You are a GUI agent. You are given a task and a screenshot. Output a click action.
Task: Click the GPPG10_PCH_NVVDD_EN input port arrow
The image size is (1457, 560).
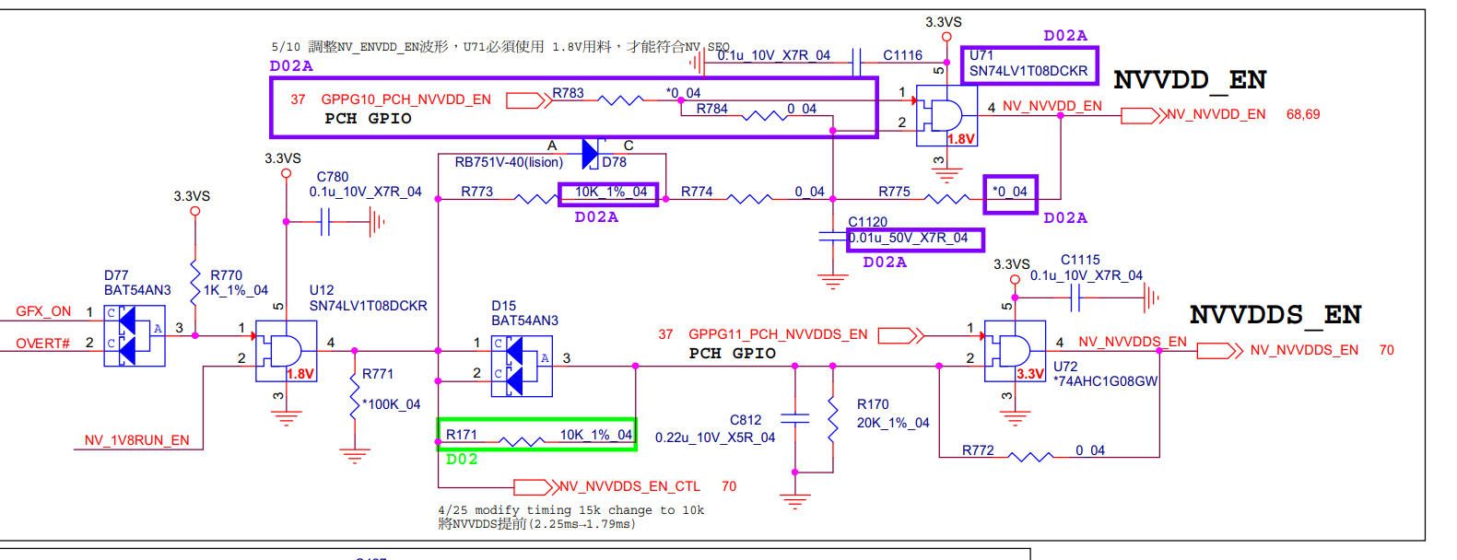(x=528, y=100)
